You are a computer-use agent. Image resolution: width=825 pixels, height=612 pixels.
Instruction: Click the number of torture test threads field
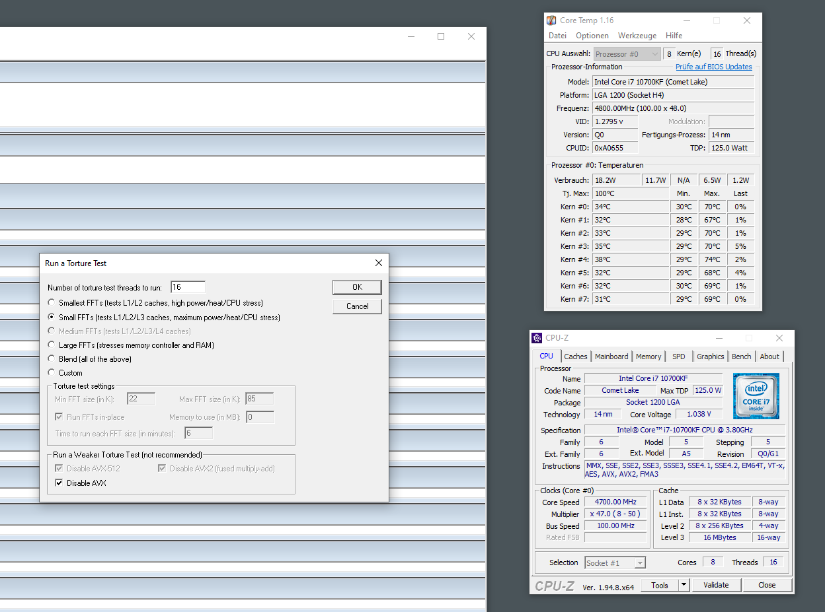(x=188, y=287)
